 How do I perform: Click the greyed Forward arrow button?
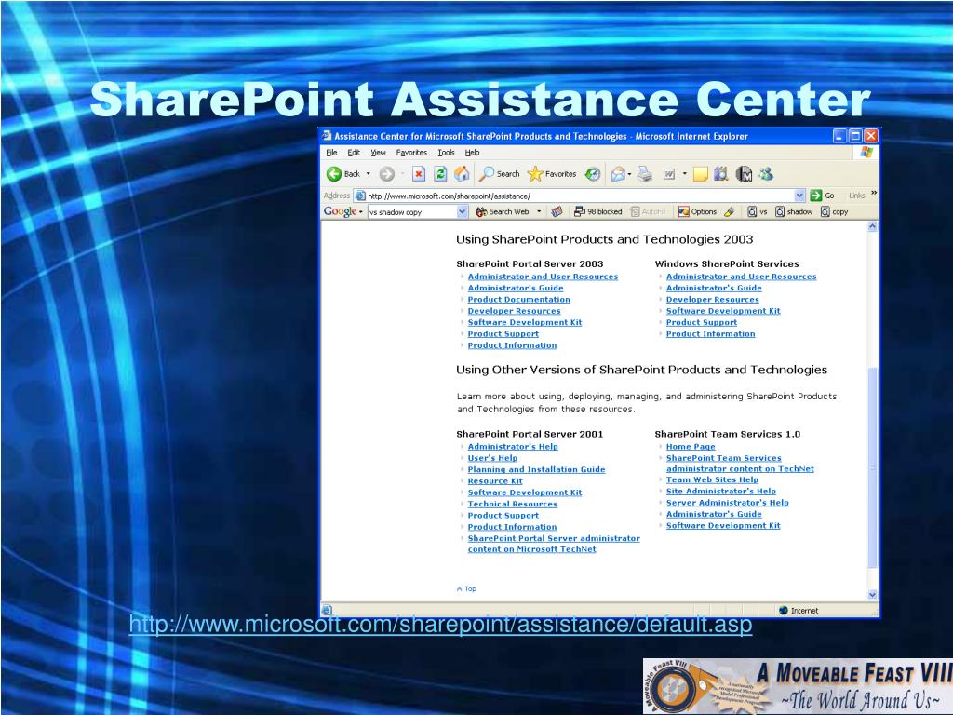click(386, 174)
